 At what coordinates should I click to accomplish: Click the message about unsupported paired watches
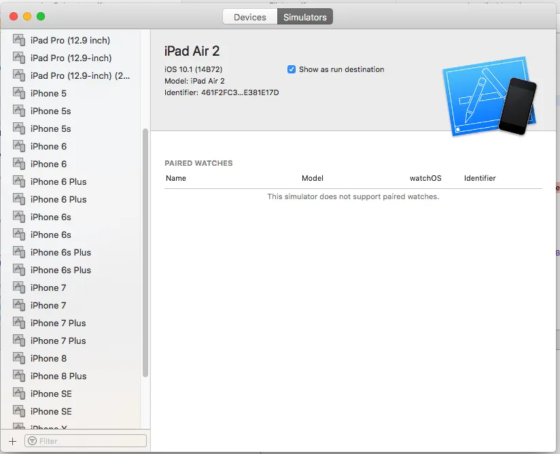click(x=353, y=197)
